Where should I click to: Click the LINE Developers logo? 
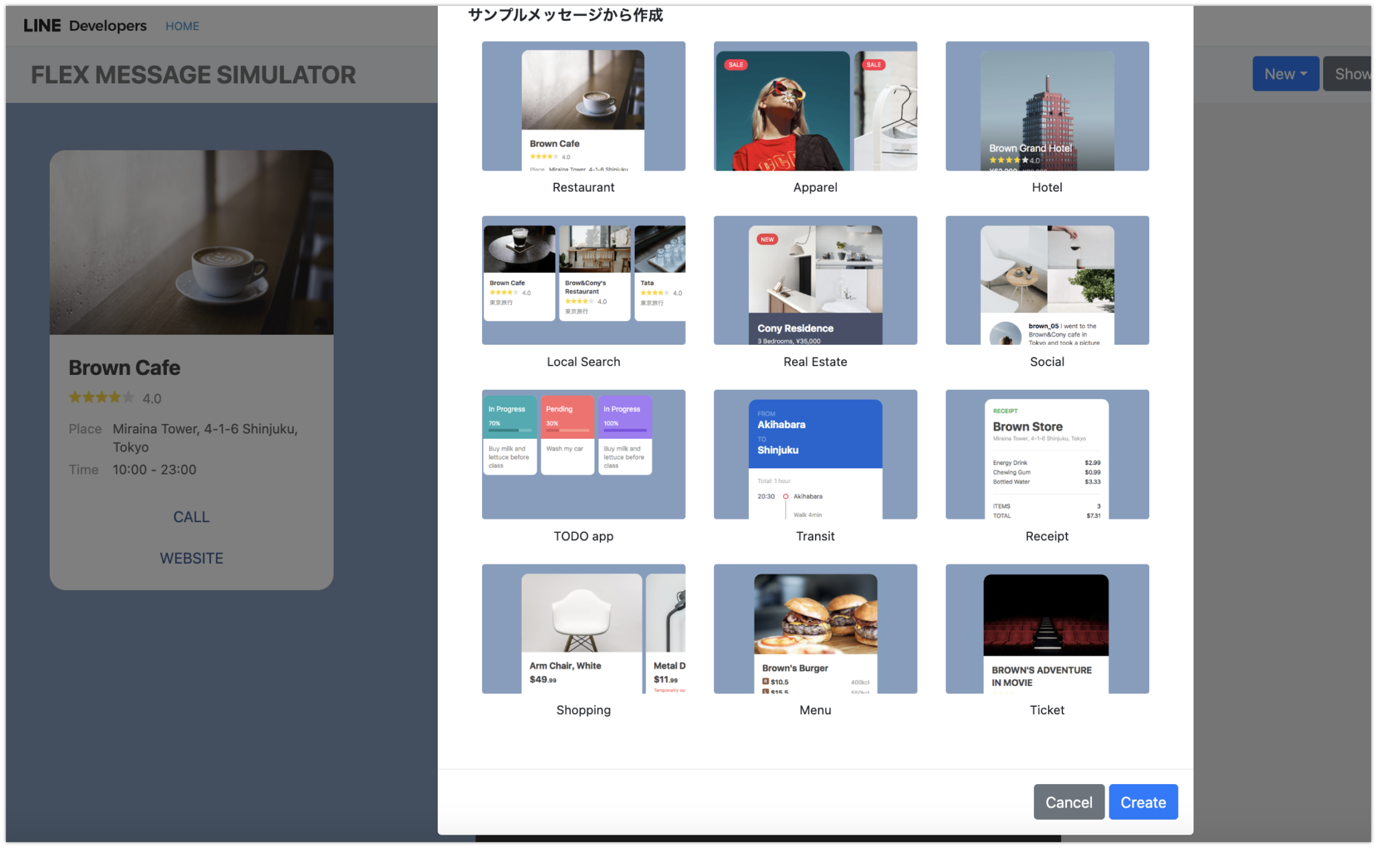[x=85, y=26]
